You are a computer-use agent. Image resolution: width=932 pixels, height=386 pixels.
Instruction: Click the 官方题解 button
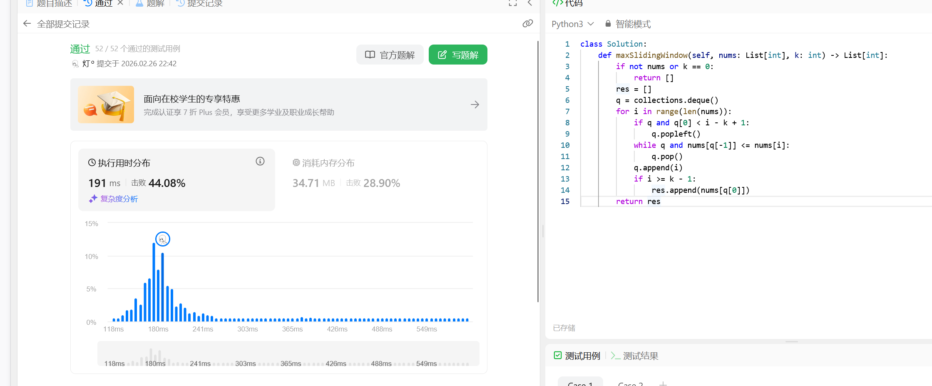390,55
